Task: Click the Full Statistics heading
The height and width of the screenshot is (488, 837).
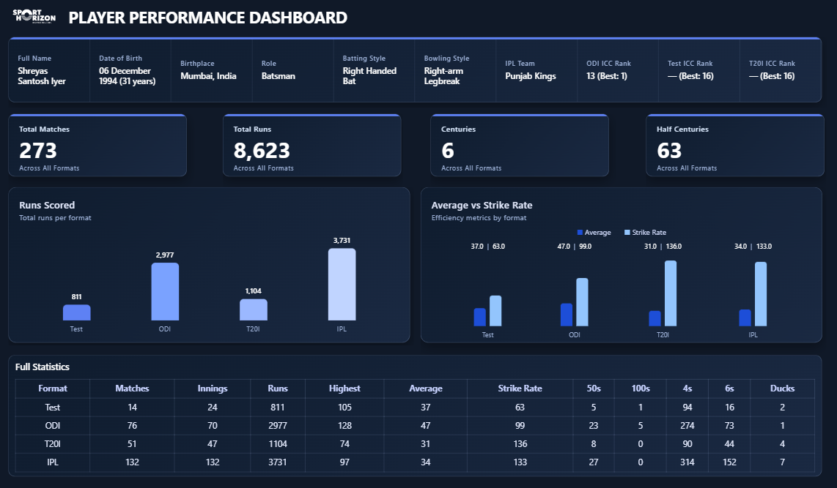Action: [43, 367]
